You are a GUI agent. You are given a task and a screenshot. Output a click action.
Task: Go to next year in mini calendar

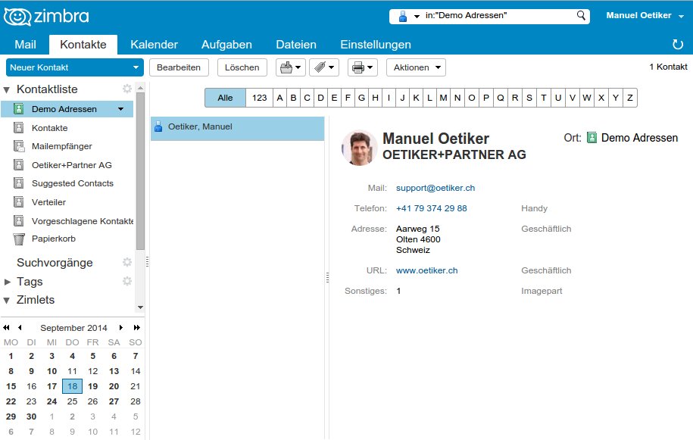136,328
